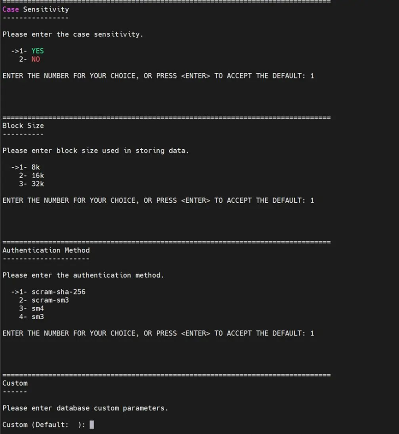Select the scram-sm3 authentication entry
Image resolution: width=399 pixels, height=434 pixels.
(50, 300)
